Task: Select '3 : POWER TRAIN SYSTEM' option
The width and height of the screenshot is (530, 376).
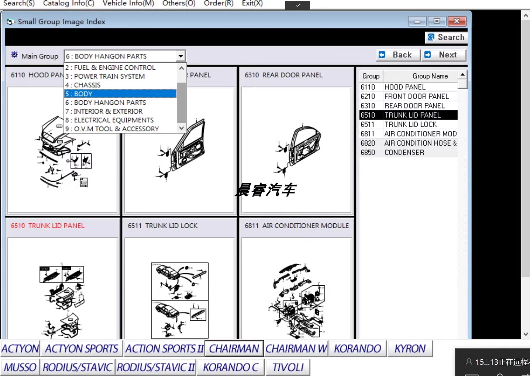Action: [120, 76]
